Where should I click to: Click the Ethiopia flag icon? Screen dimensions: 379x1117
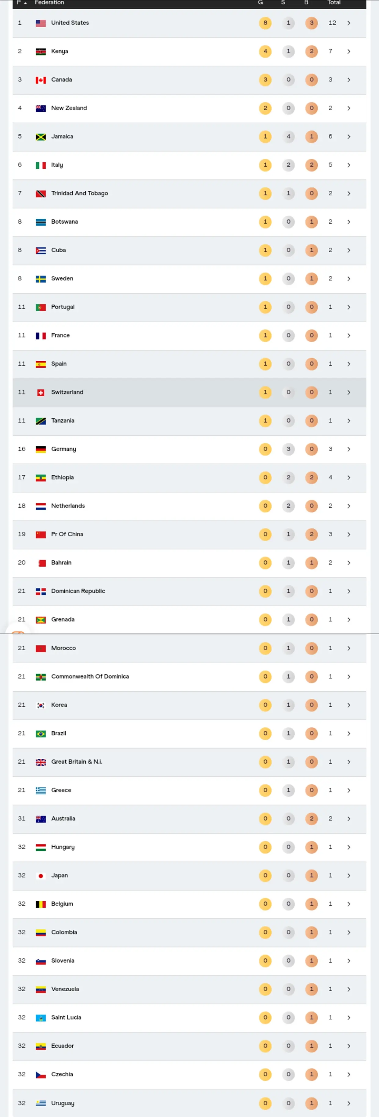point(41,478)
